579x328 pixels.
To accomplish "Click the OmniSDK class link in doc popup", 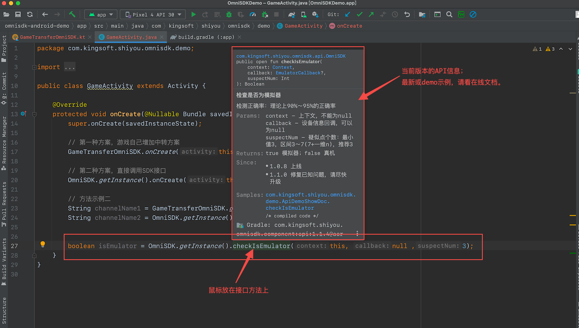I will click(x=291, y=56).
